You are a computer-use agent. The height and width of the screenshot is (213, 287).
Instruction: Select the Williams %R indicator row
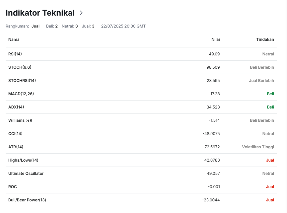click(141, 120)
